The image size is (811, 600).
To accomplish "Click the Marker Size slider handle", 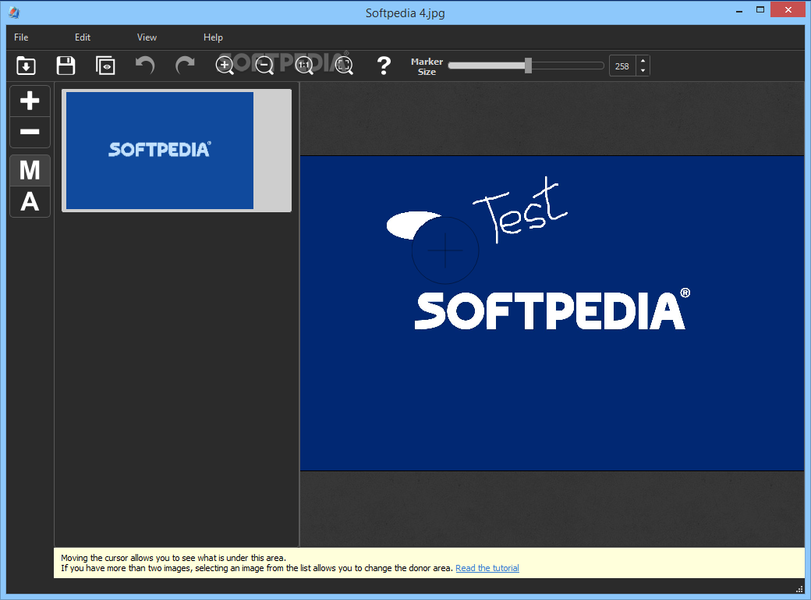I will (x=528, y=66).
